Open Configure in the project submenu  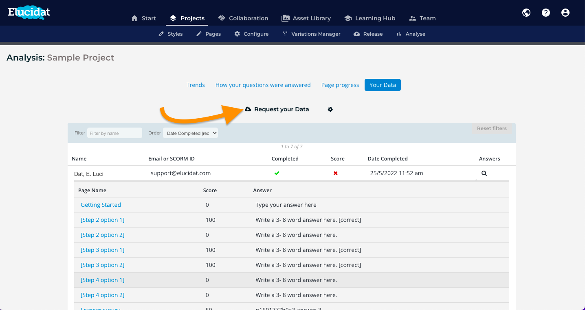[251, 34]
